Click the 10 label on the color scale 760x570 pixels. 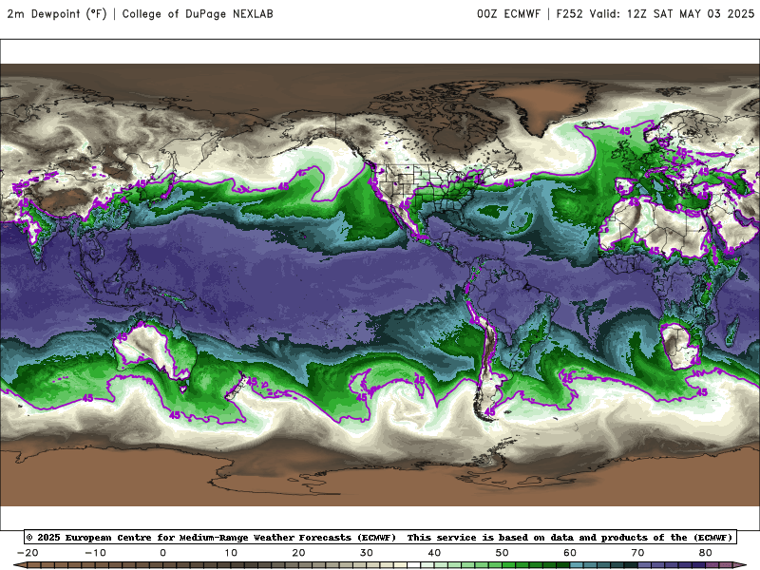coord(231,553)
